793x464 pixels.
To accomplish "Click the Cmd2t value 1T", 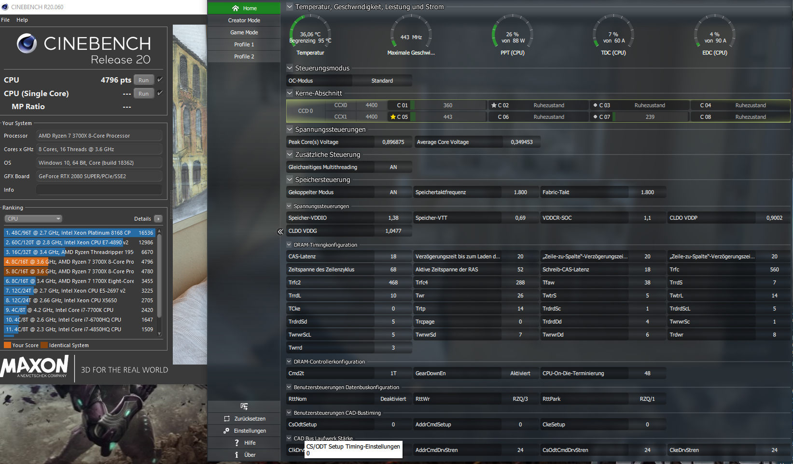I will (393, 373).
